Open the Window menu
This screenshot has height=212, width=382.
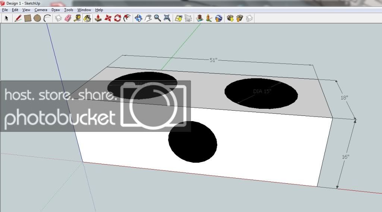pyautogui.click(x=84, y=10)
